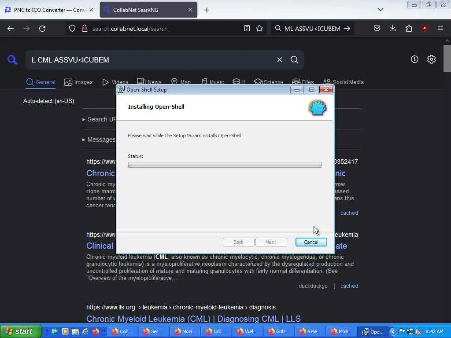Click the taskbar clock showing 8:42 AM

pos(434,331)
